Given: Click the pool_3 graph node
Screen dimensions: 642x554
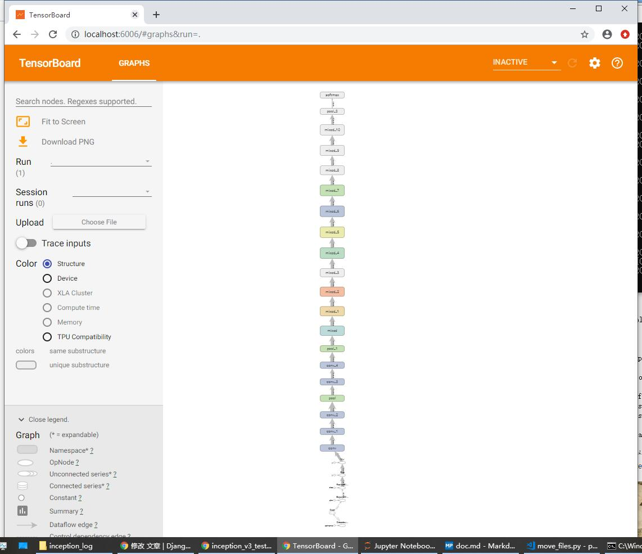Looking at the screenshot, I should 332,111.
